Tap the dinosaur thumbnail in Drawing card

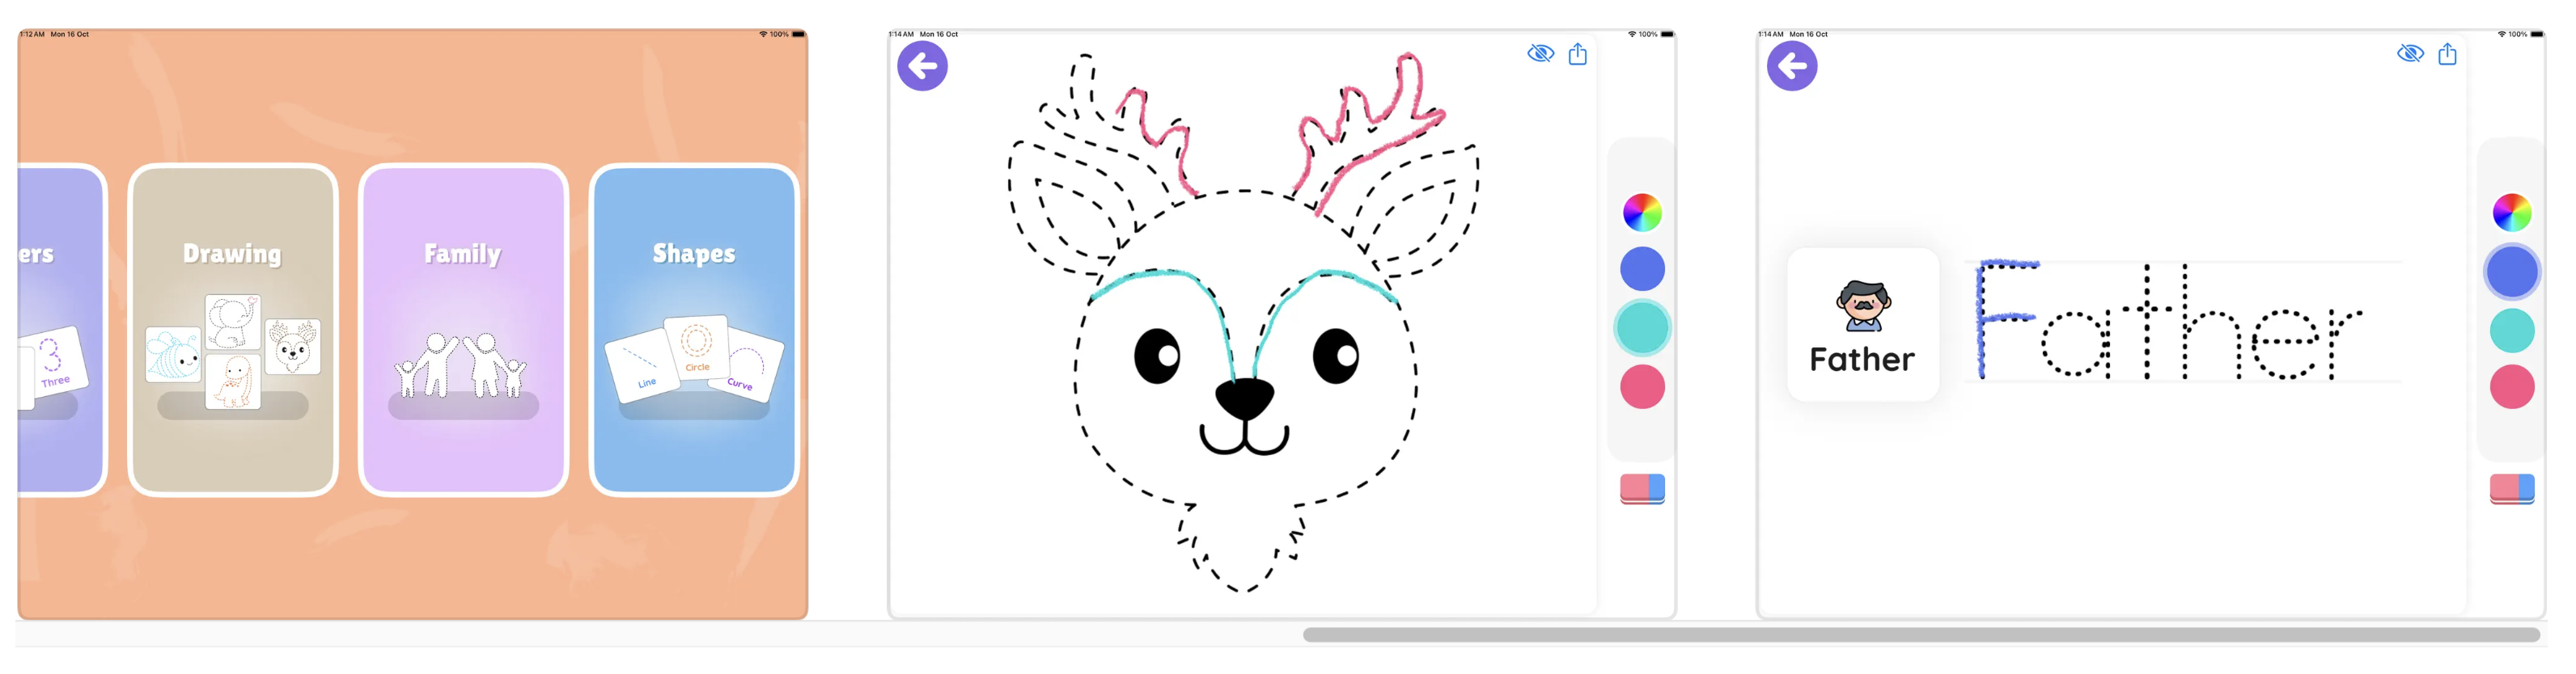[x=233, y=381]
